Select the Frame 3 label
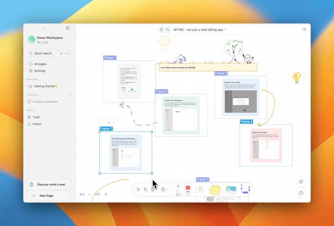The image size is (334, 226). click(221, 73)
